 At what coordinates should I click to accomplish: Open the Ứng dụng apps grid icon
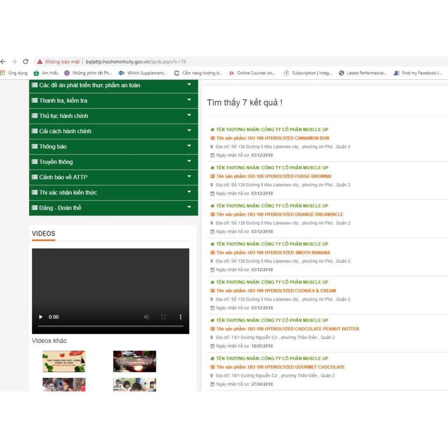click(3, 73)
